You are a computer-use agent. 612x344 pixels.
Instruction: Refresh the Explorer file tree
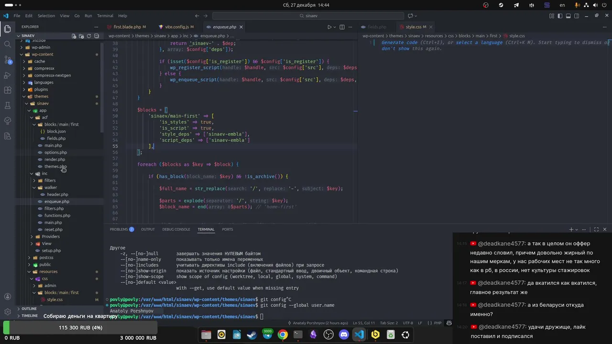point(89,36)
